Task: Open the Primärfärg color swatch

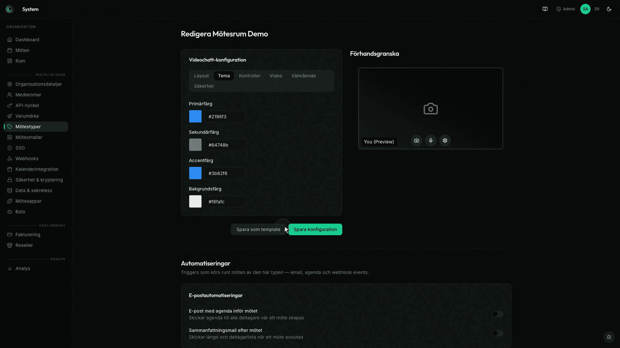Action: pos(195,116)
